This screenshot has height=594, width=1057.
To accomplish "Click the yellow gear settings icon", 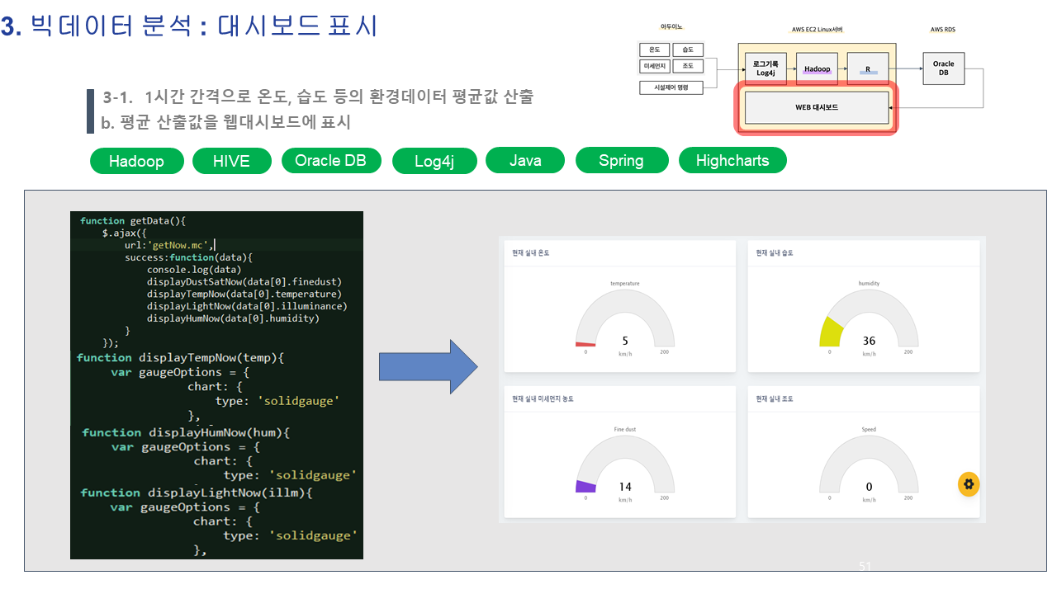I will [x=969, y=484].
